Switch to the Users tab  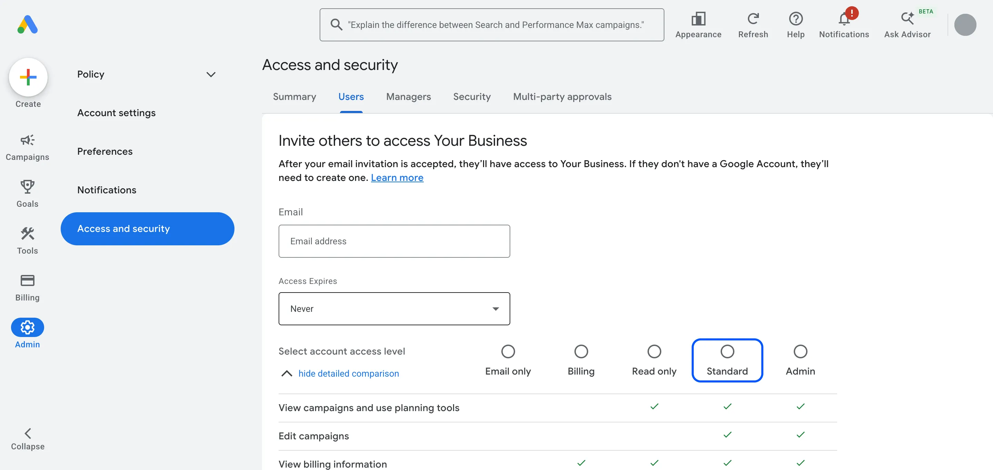(x=351, y=97)
